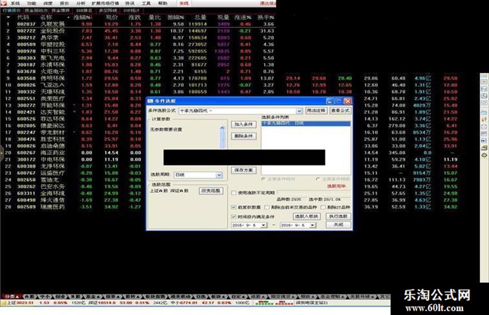Click the 关闭 button in the dialog
The height and width of the screenshot is (315, 489).
tap(338, 224)
